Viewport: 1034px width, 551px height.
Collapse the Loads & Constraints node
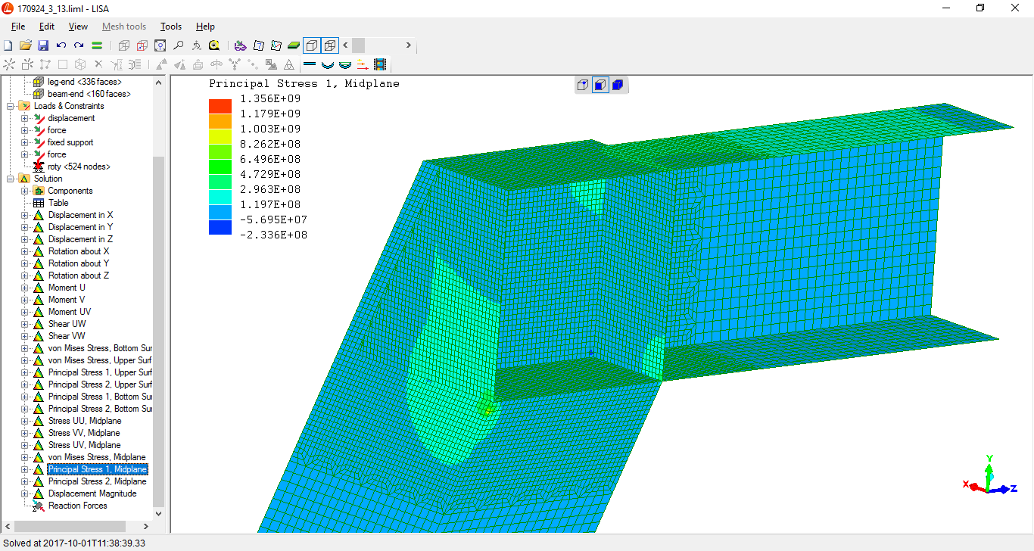point(11,106)
